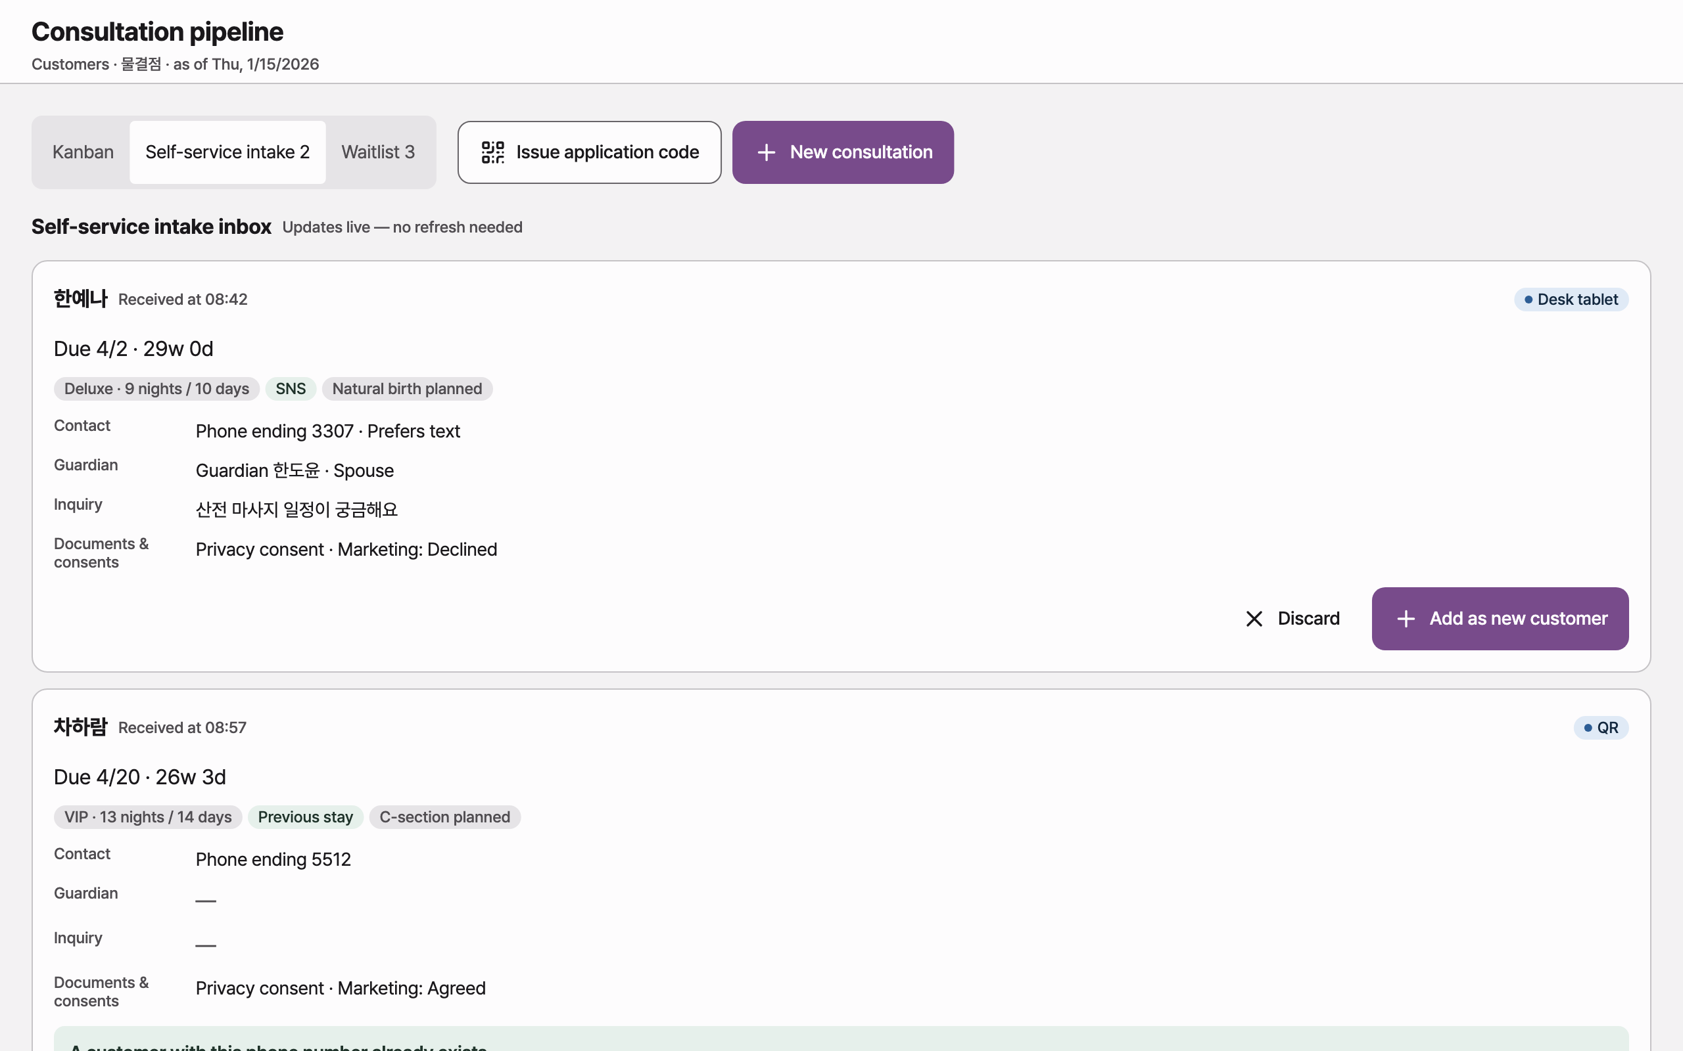
Task: Click Received at 08:42
Action: tap(183, 300)
